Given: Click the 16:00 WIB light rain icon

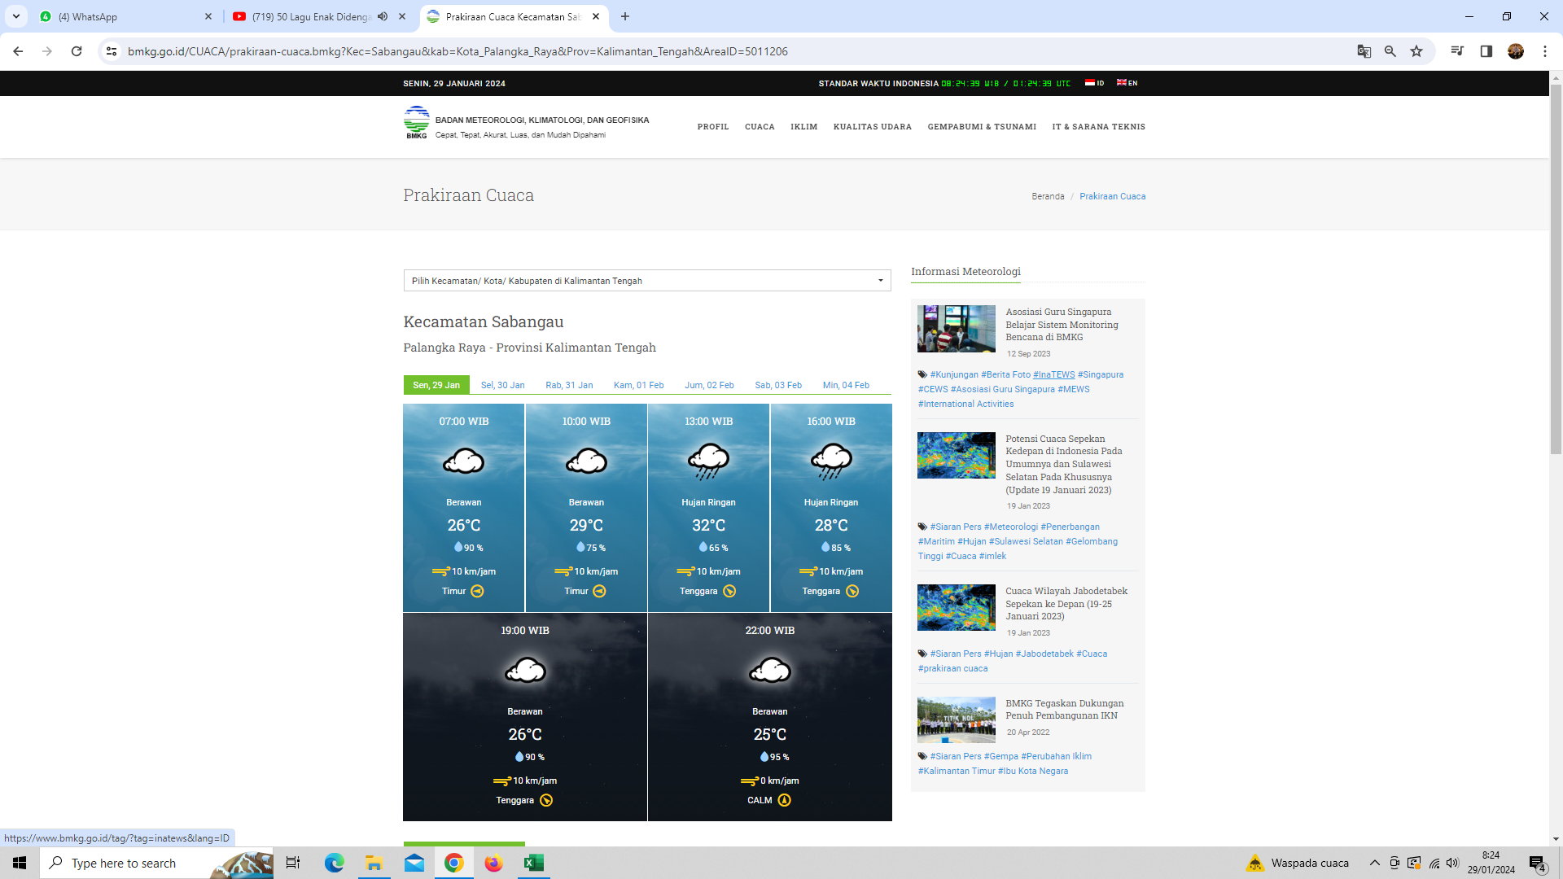Looking at the screenshot, I should tap(831, 461).
